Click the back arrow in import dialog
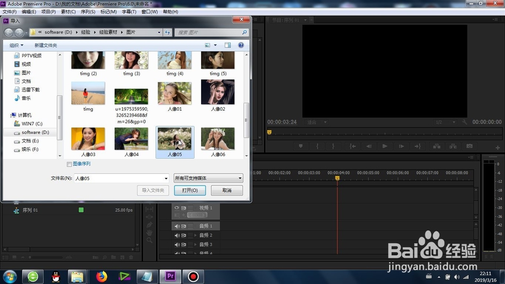The height and width of the screenshot is (284, 505). pos(9,32)
